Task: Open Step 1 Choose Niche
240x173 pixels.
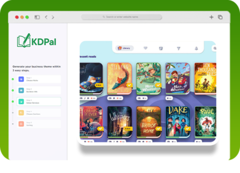Action: click(x=39, y=79)
